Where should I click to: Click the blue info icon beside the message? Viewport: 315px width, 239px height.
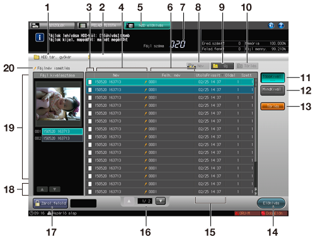(40, 38)
